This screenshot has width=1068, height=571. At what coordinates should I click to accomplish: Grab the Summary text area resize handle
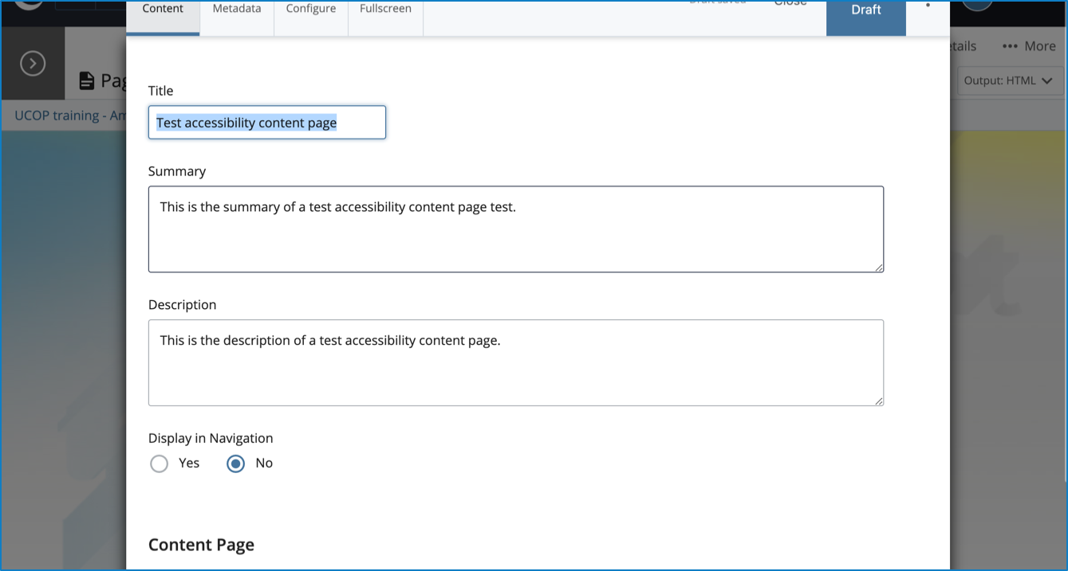click(x=879, y=268)
